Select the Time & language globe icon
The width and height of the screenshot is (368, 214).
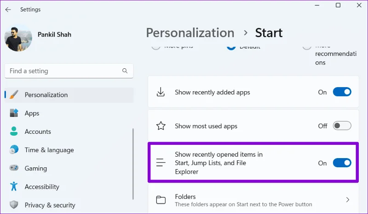pyautogui.click(x=14, y=149)
